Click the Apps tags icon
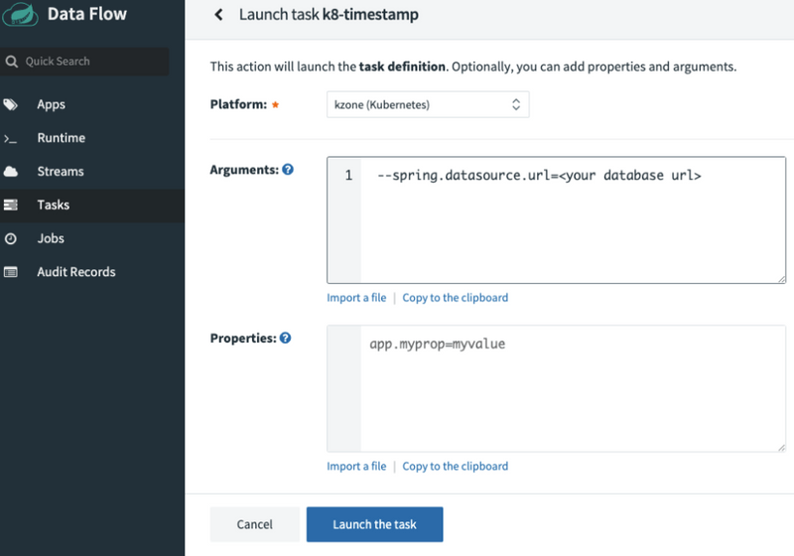The width and height of the screenshot is (794, 556). pos(11,105)
